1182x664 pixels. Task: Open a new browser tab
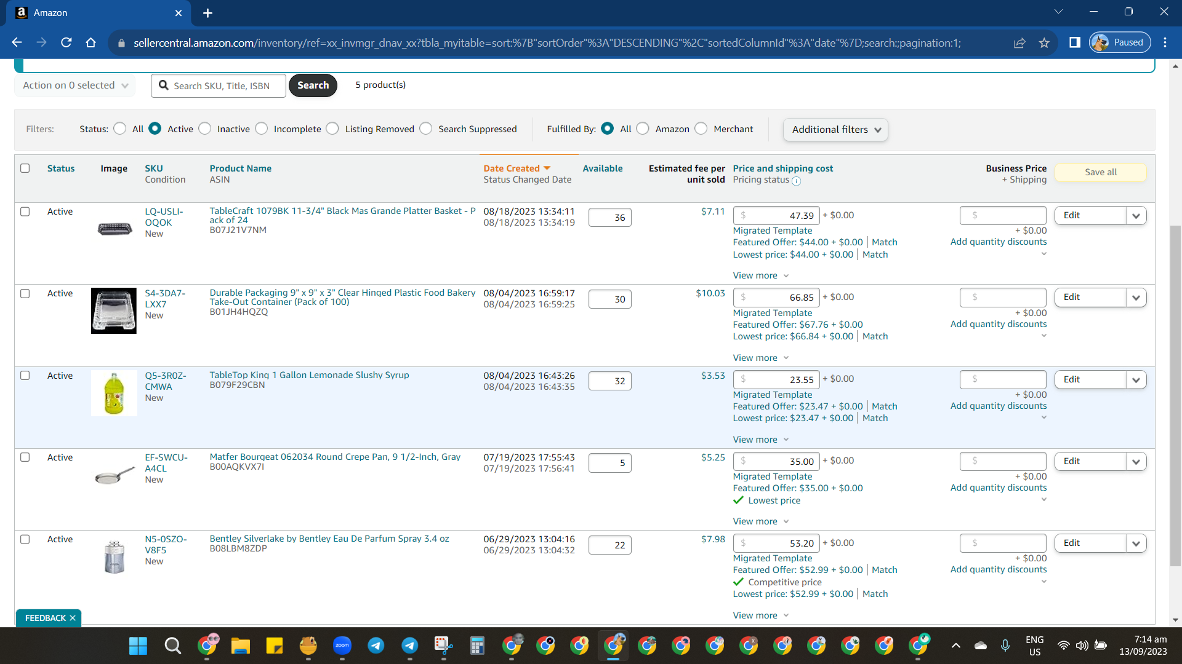pyautogui.click(x=207, y=13)
